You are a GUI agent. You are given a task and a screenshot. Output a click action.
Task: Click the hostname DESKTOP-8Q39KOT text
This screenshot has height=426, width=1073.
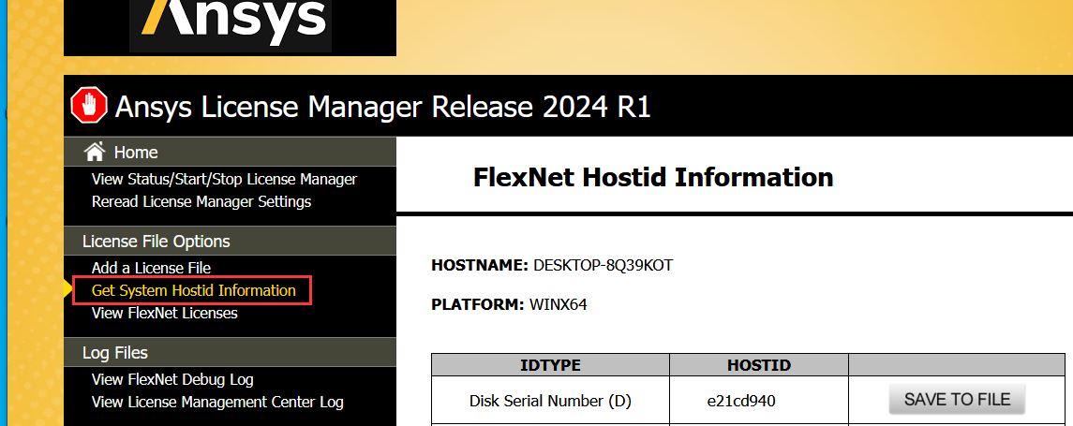pyautogui.click(x=603, y=265)
